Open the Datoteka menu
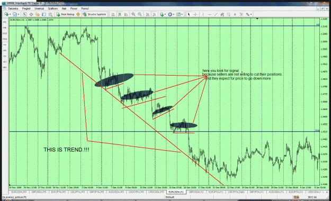 [x=13, y=8]
